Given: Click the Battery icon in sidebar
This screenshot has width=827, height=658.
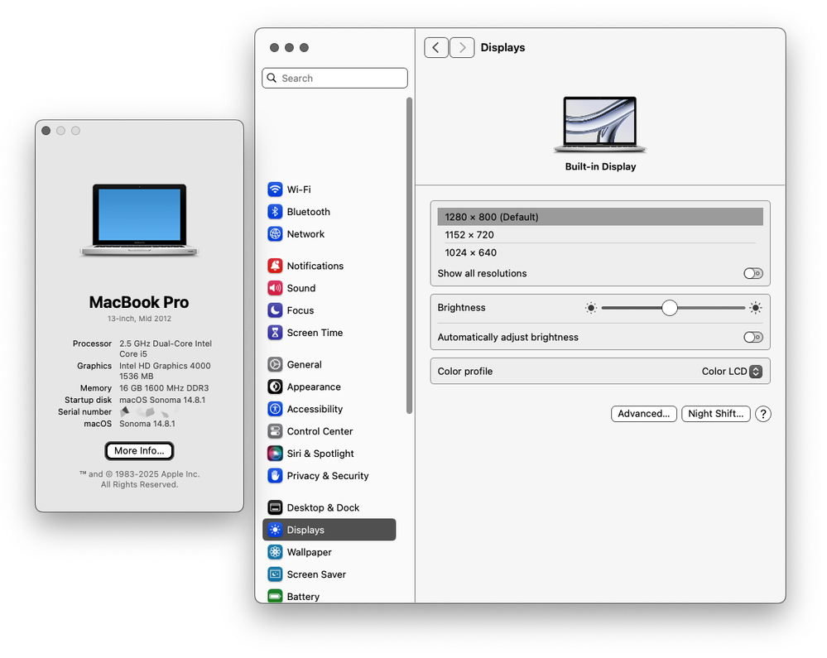Looking at the screenshot, I should point(275,596).
